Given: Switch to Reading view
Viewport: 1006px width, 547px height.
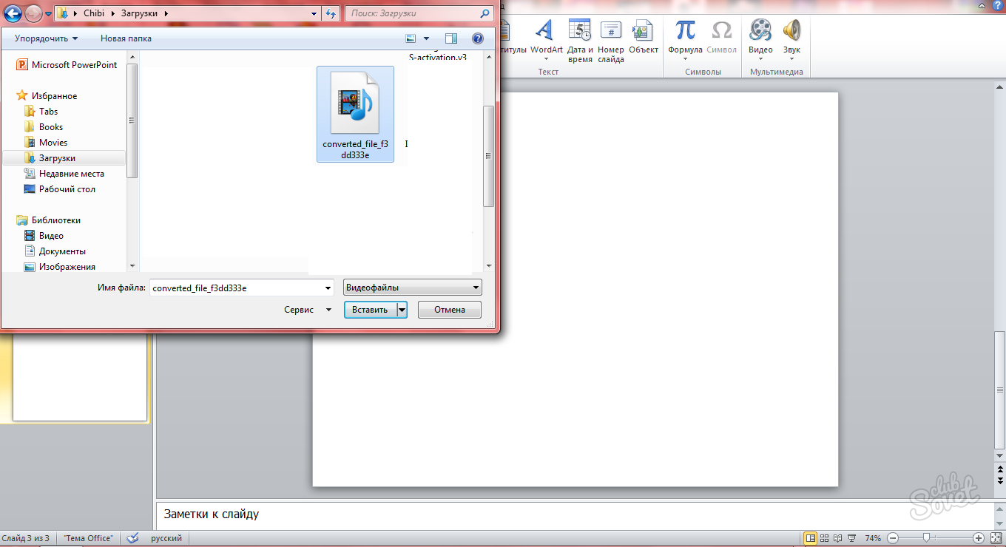Looking at the screenshot, I should 837,538.
